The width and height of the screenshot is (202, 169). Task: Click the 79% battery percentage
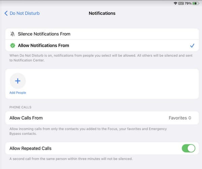(188, 3)
